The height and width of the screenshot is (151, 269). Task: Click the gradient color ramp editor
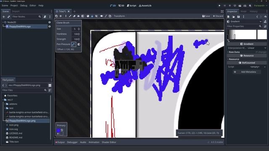click(x=242, y=35)
